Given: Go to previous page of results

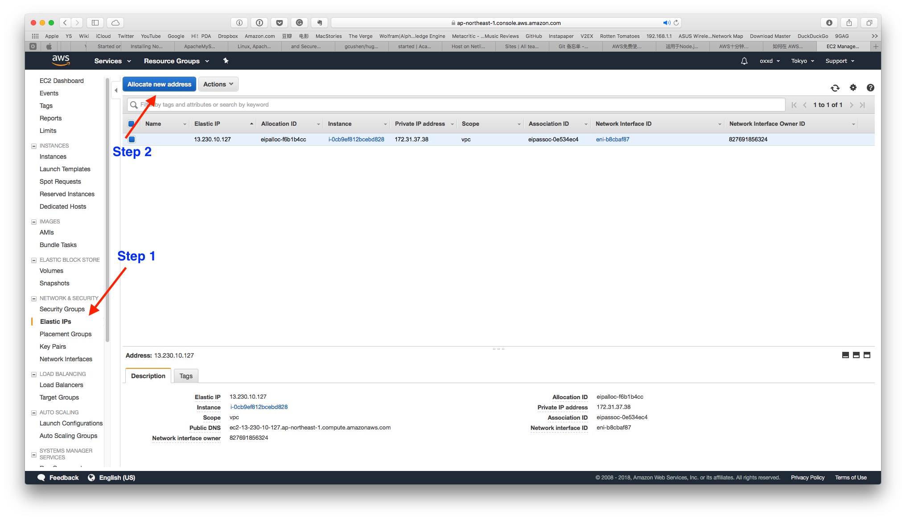Looking at the screenshot, I should click(x=805, y=105).
